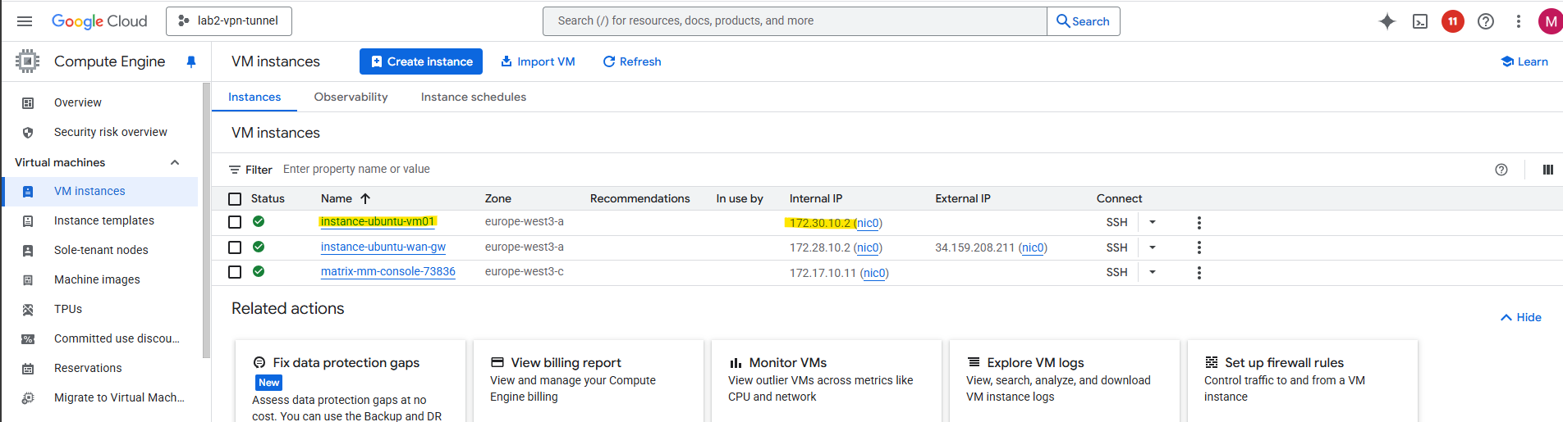Open the help question mark in top bar
The height and width of the screenshot is (422, 1563).
tap(1485, 21)
